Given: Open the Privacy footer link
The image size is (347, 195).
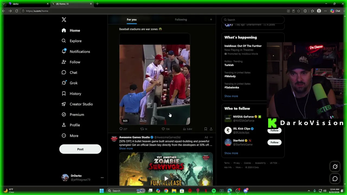Looking at the screenshot, I should 237,163.
